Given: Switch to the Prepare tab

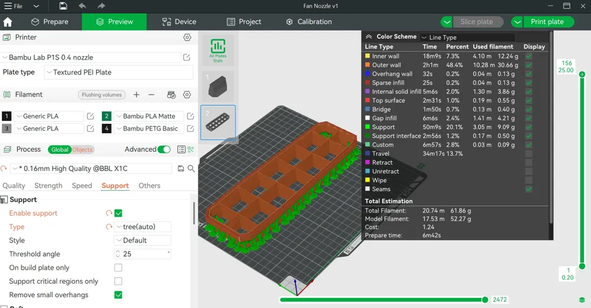Looking at the screenshot, I should coord(50,22).
